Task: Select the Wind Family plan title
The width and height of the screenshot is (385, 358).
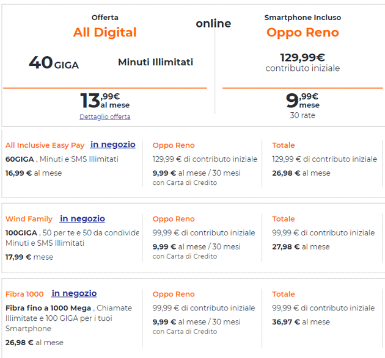Action: (x=29, y=219)
